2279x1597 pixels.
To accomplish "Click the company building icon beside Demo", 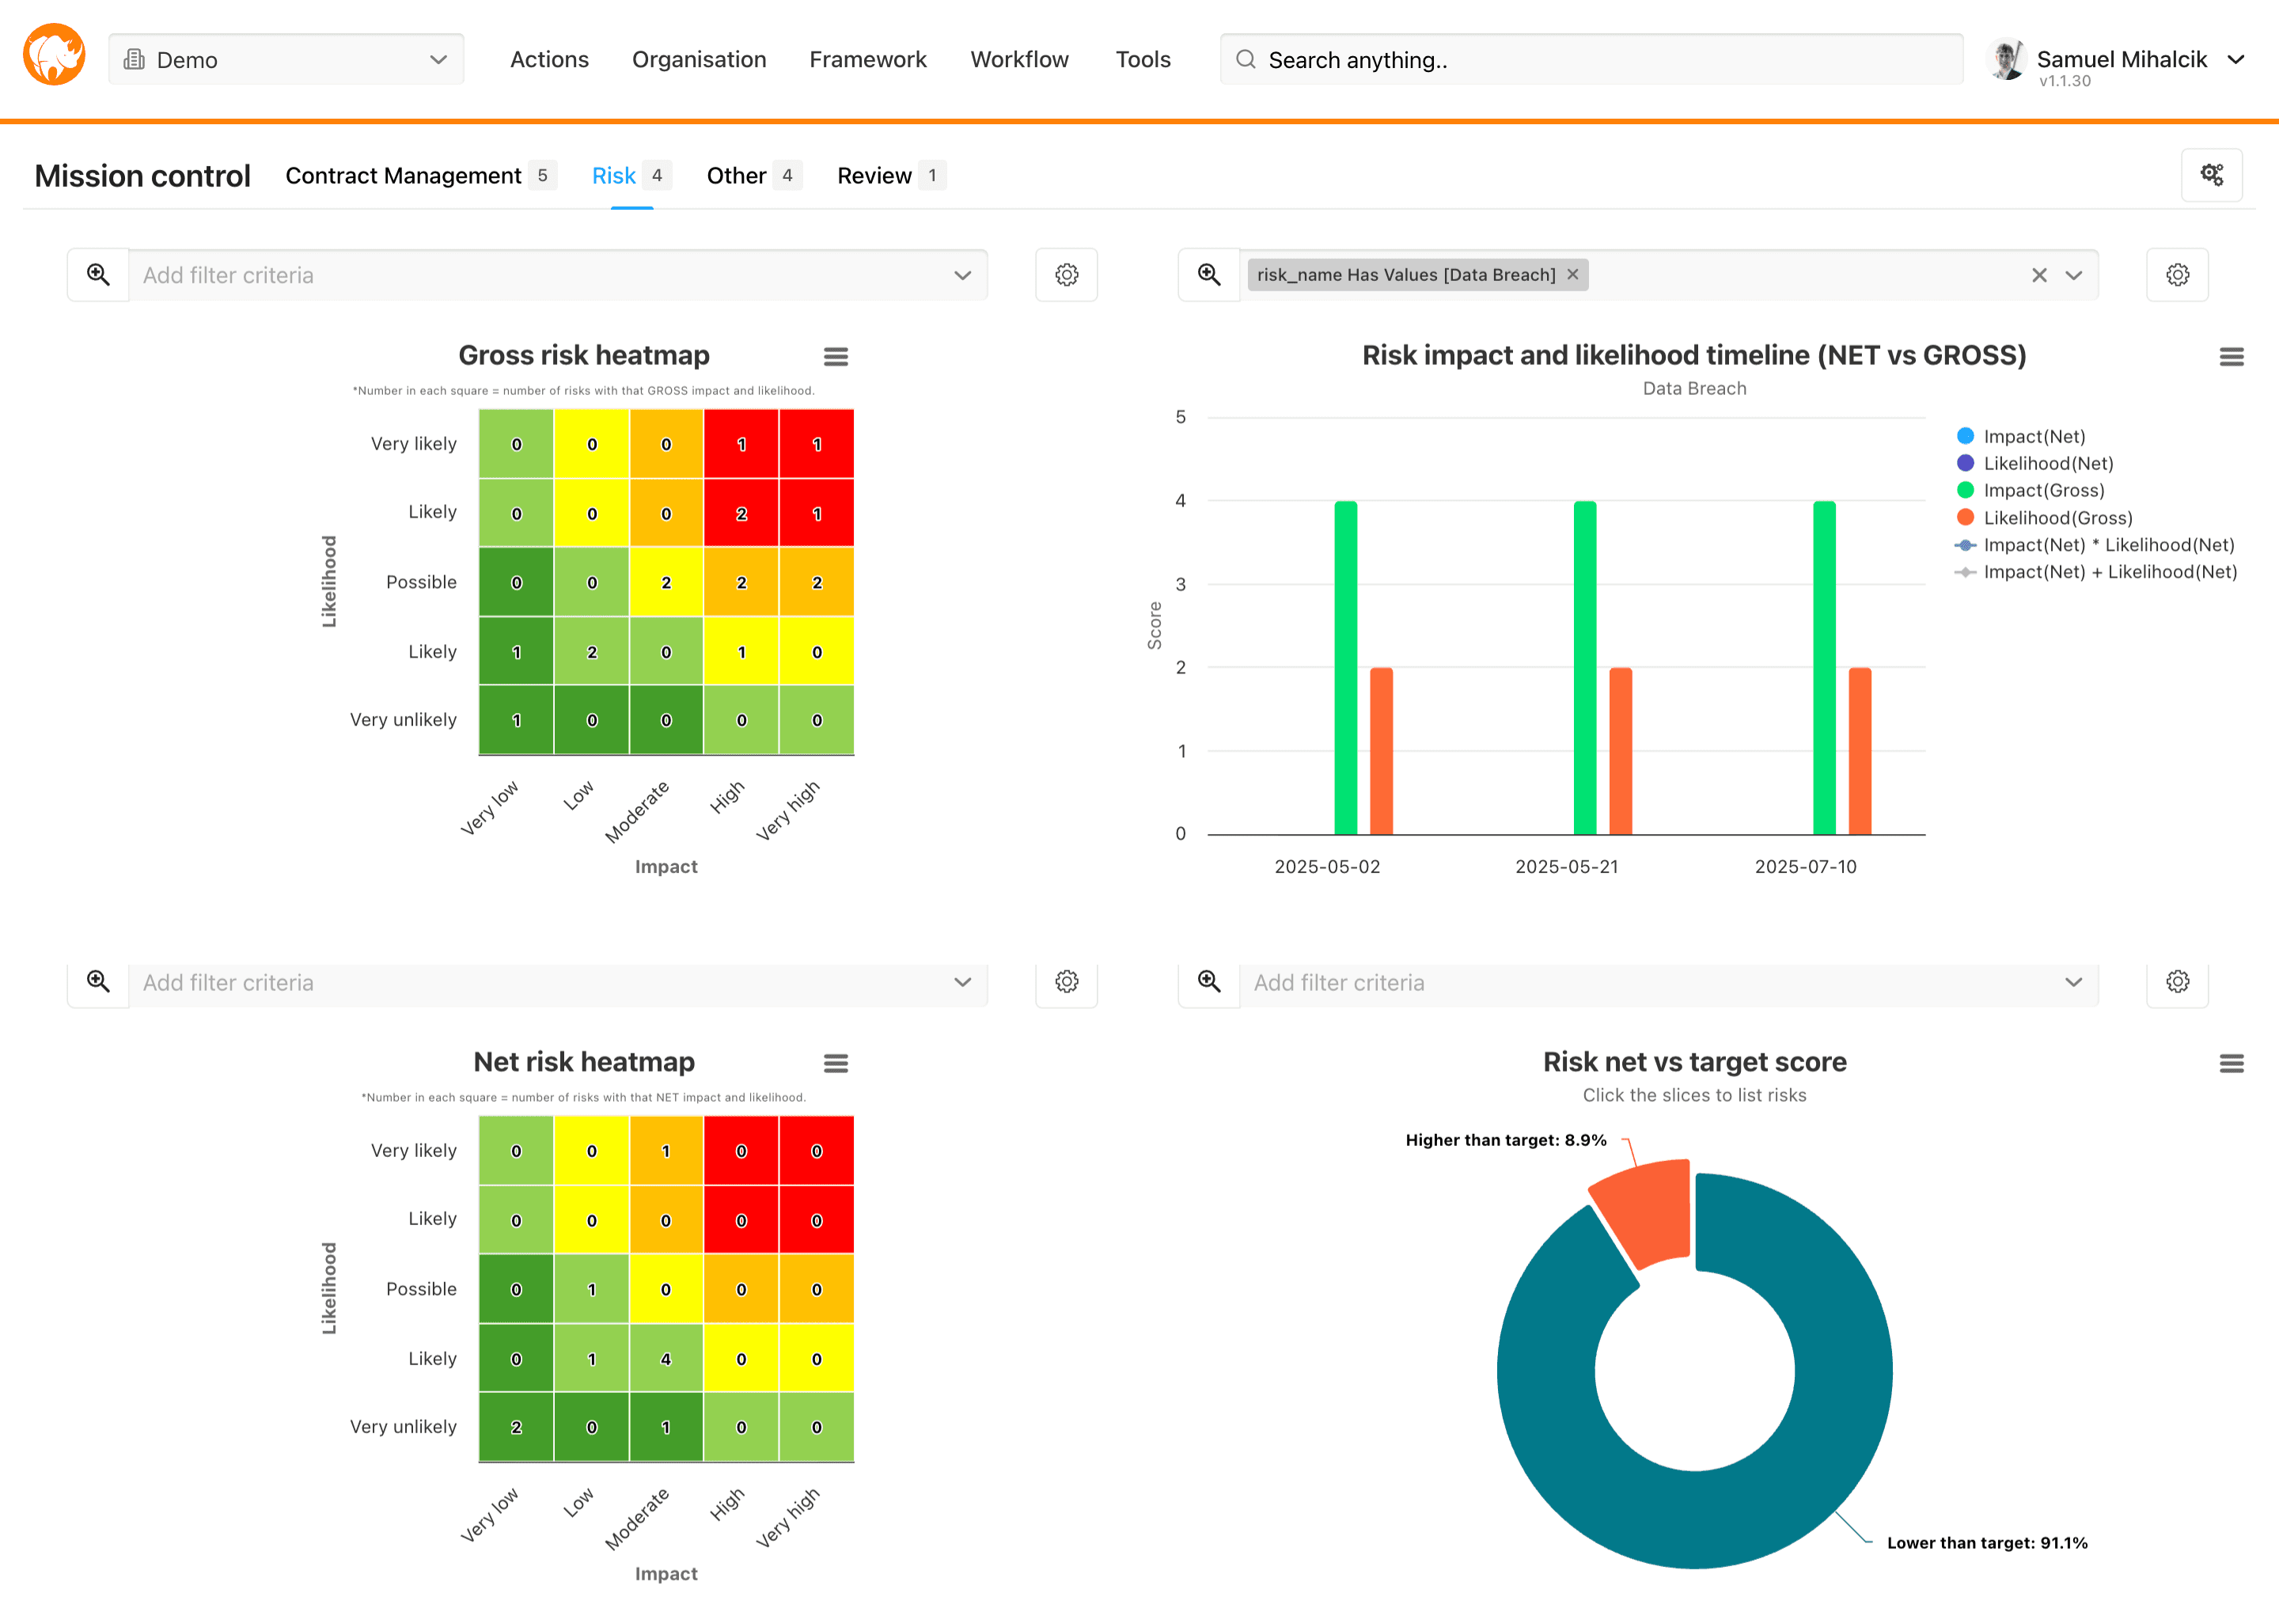I will click(134, 59).
